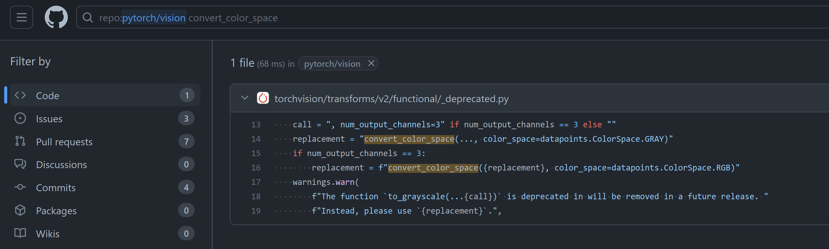Image resolution: width=829 pixels, height=249 pixels.
Task: Click the Discussions speech-bubbles icon
Action: [20, 164]
